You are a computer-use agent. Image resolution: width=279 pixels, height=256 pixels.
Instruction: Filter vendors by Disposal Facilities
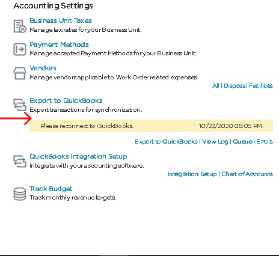[x=248, y=86]
